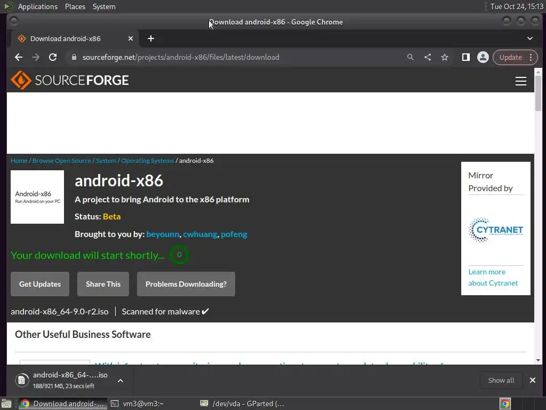This screenshot has height=410, width=546.
Task: Open the Chrome profile avatar
Action: tap(483, 57)
